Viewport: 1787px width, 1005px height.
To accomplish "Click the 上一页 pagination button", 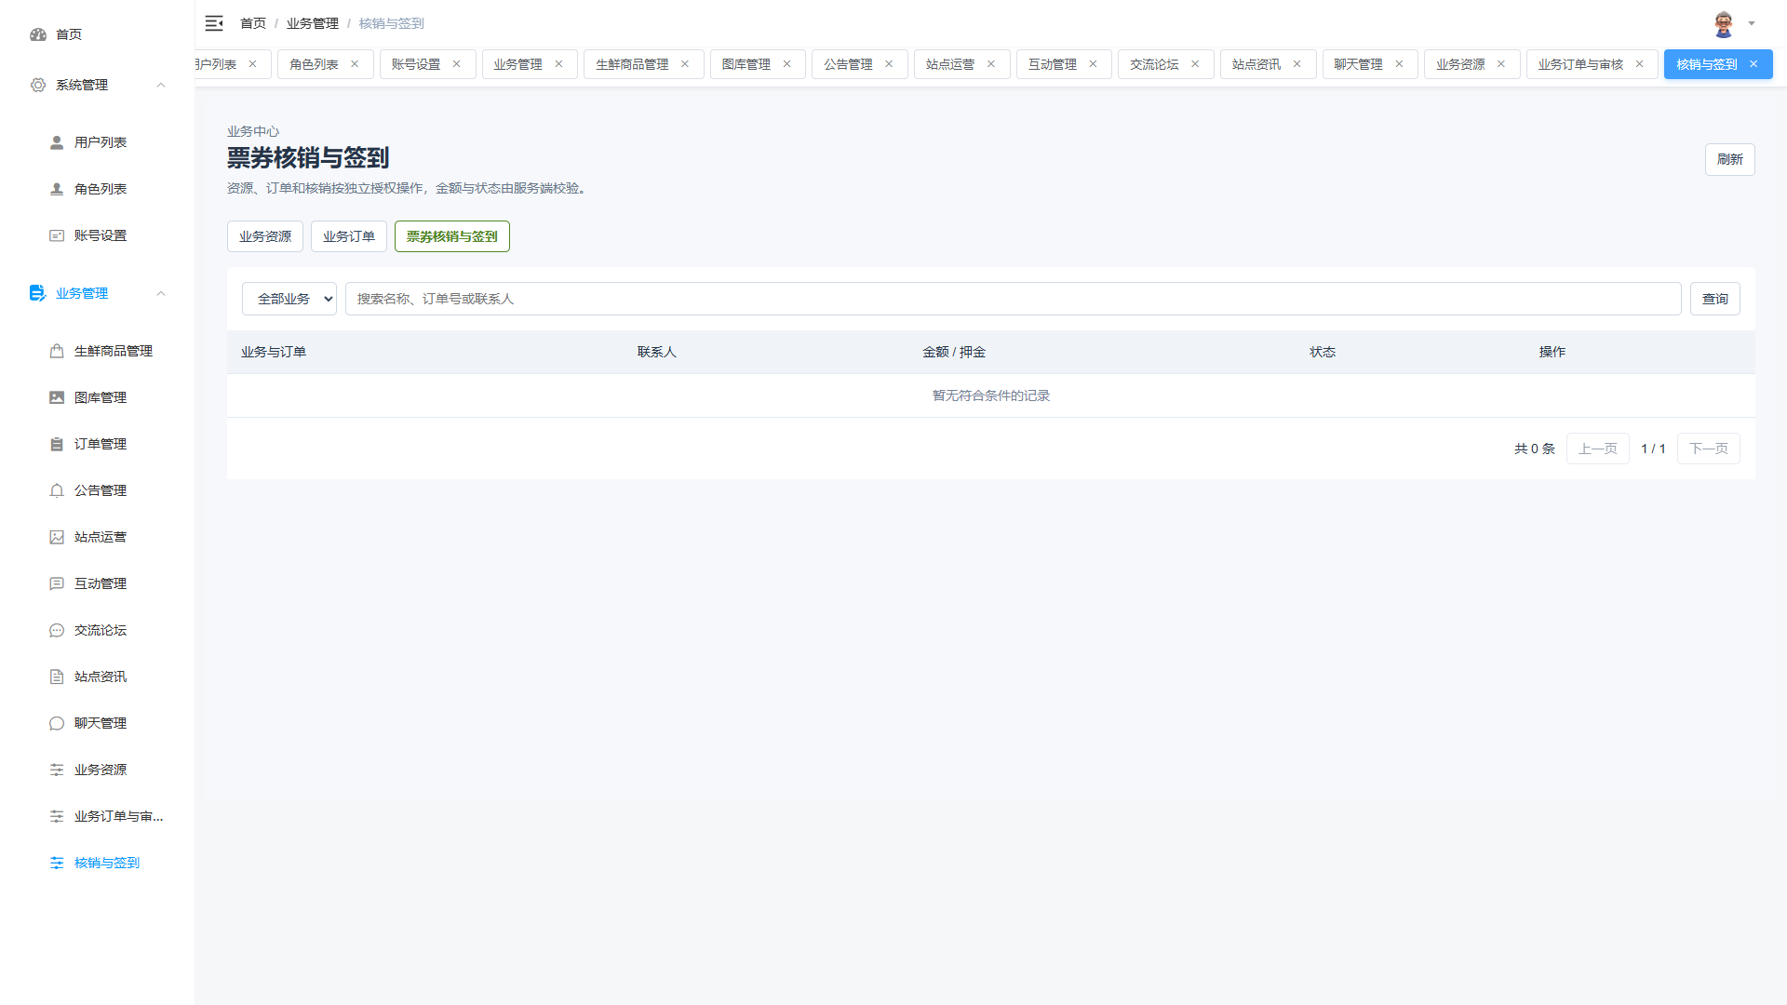I will [1598, 449].
